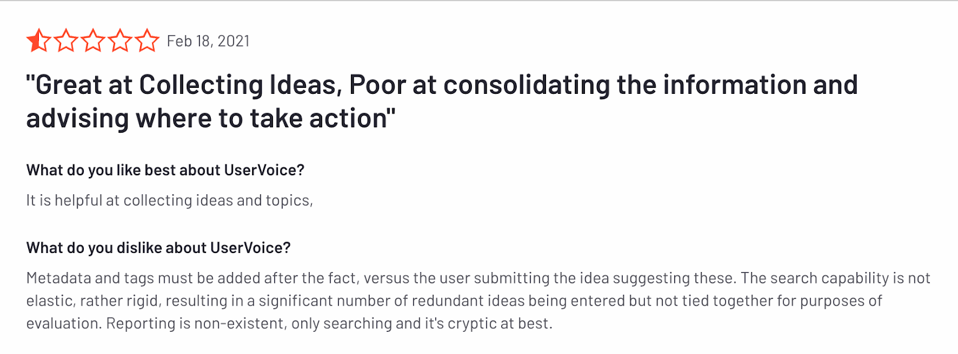
Task: Choose the fifth and last rating star
Action: pos(147,41)
